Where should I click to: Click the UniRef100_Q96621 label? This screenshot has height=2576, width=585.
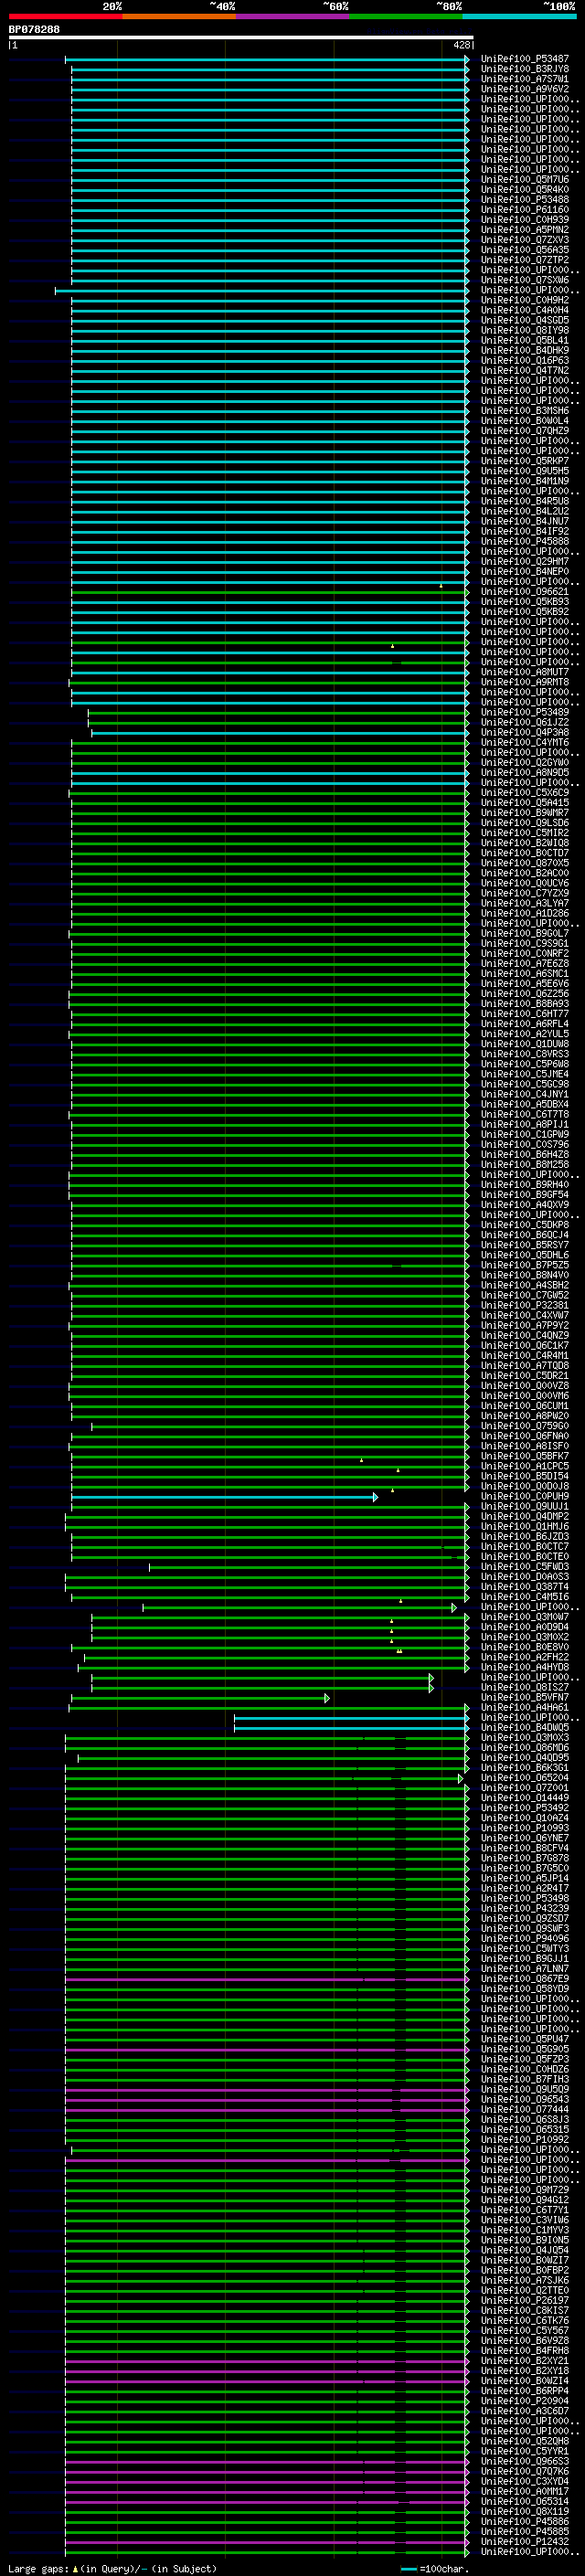click(x=524, y=592)
